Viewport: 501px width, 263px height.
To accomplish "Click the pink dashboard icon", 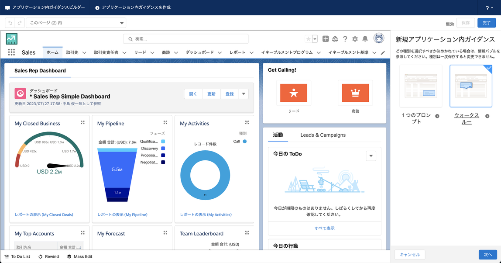I will (20, 93).
